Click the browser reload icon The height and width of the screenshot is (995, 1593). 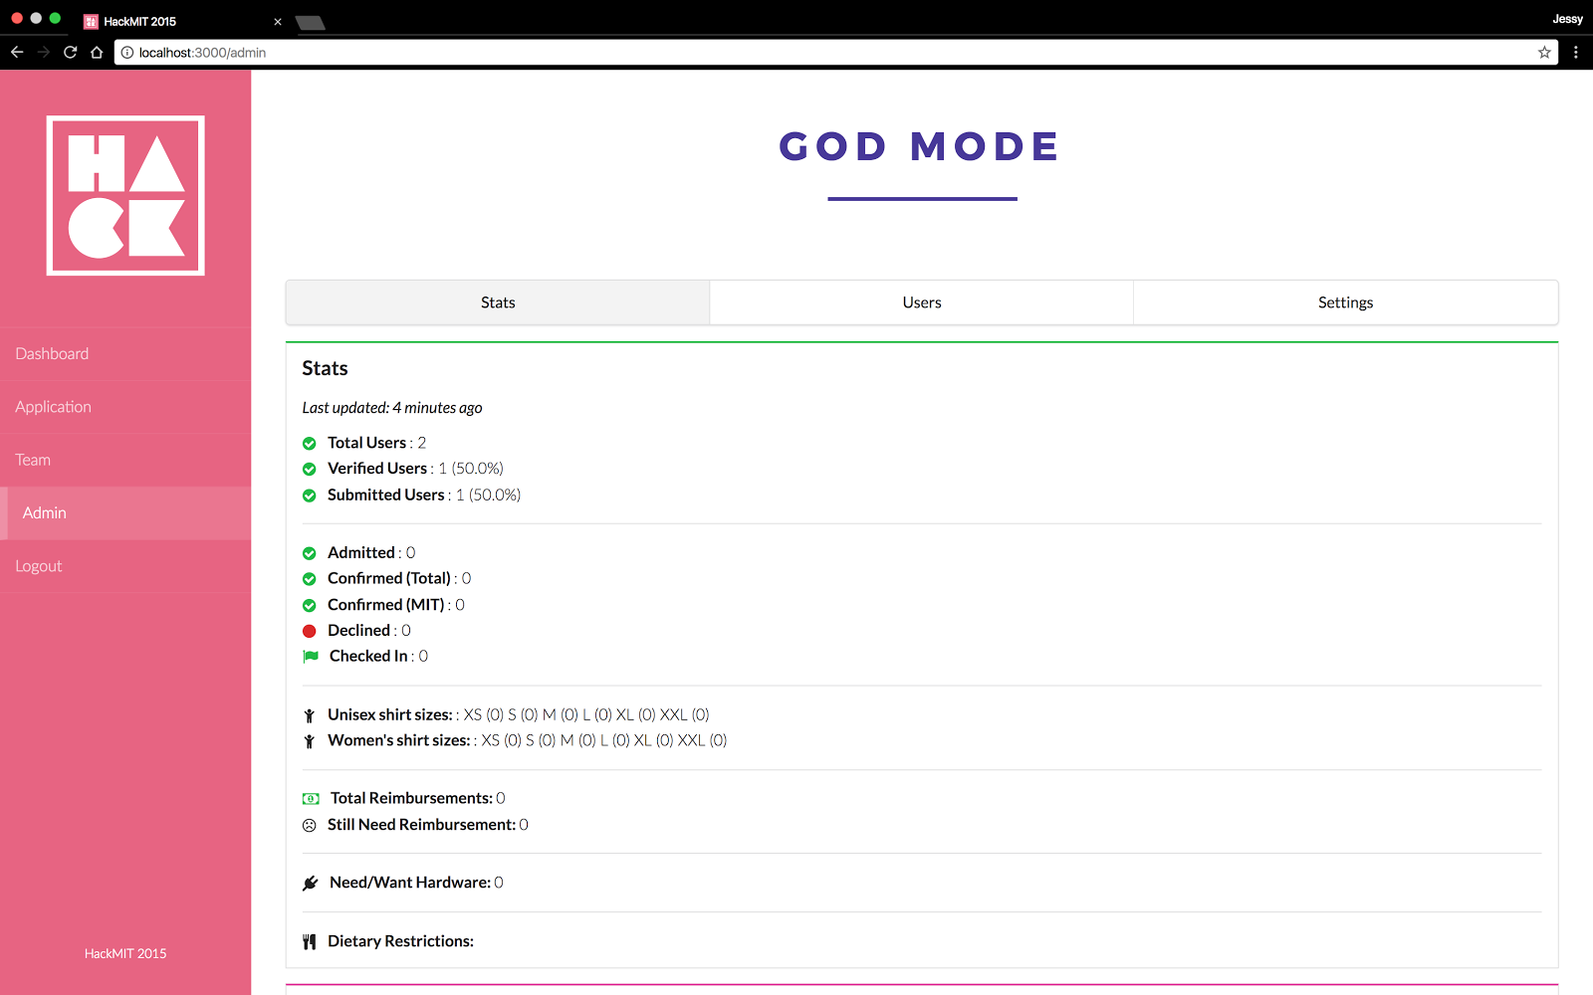point(69,52)
